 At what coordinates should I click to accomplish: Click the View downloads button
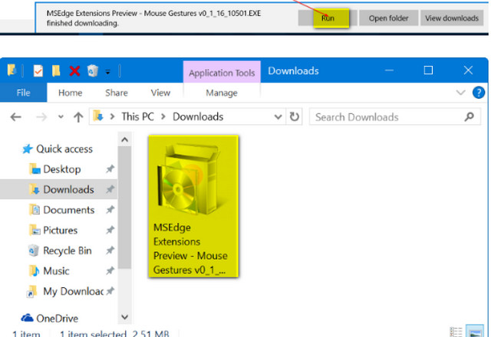click(452, 18)
